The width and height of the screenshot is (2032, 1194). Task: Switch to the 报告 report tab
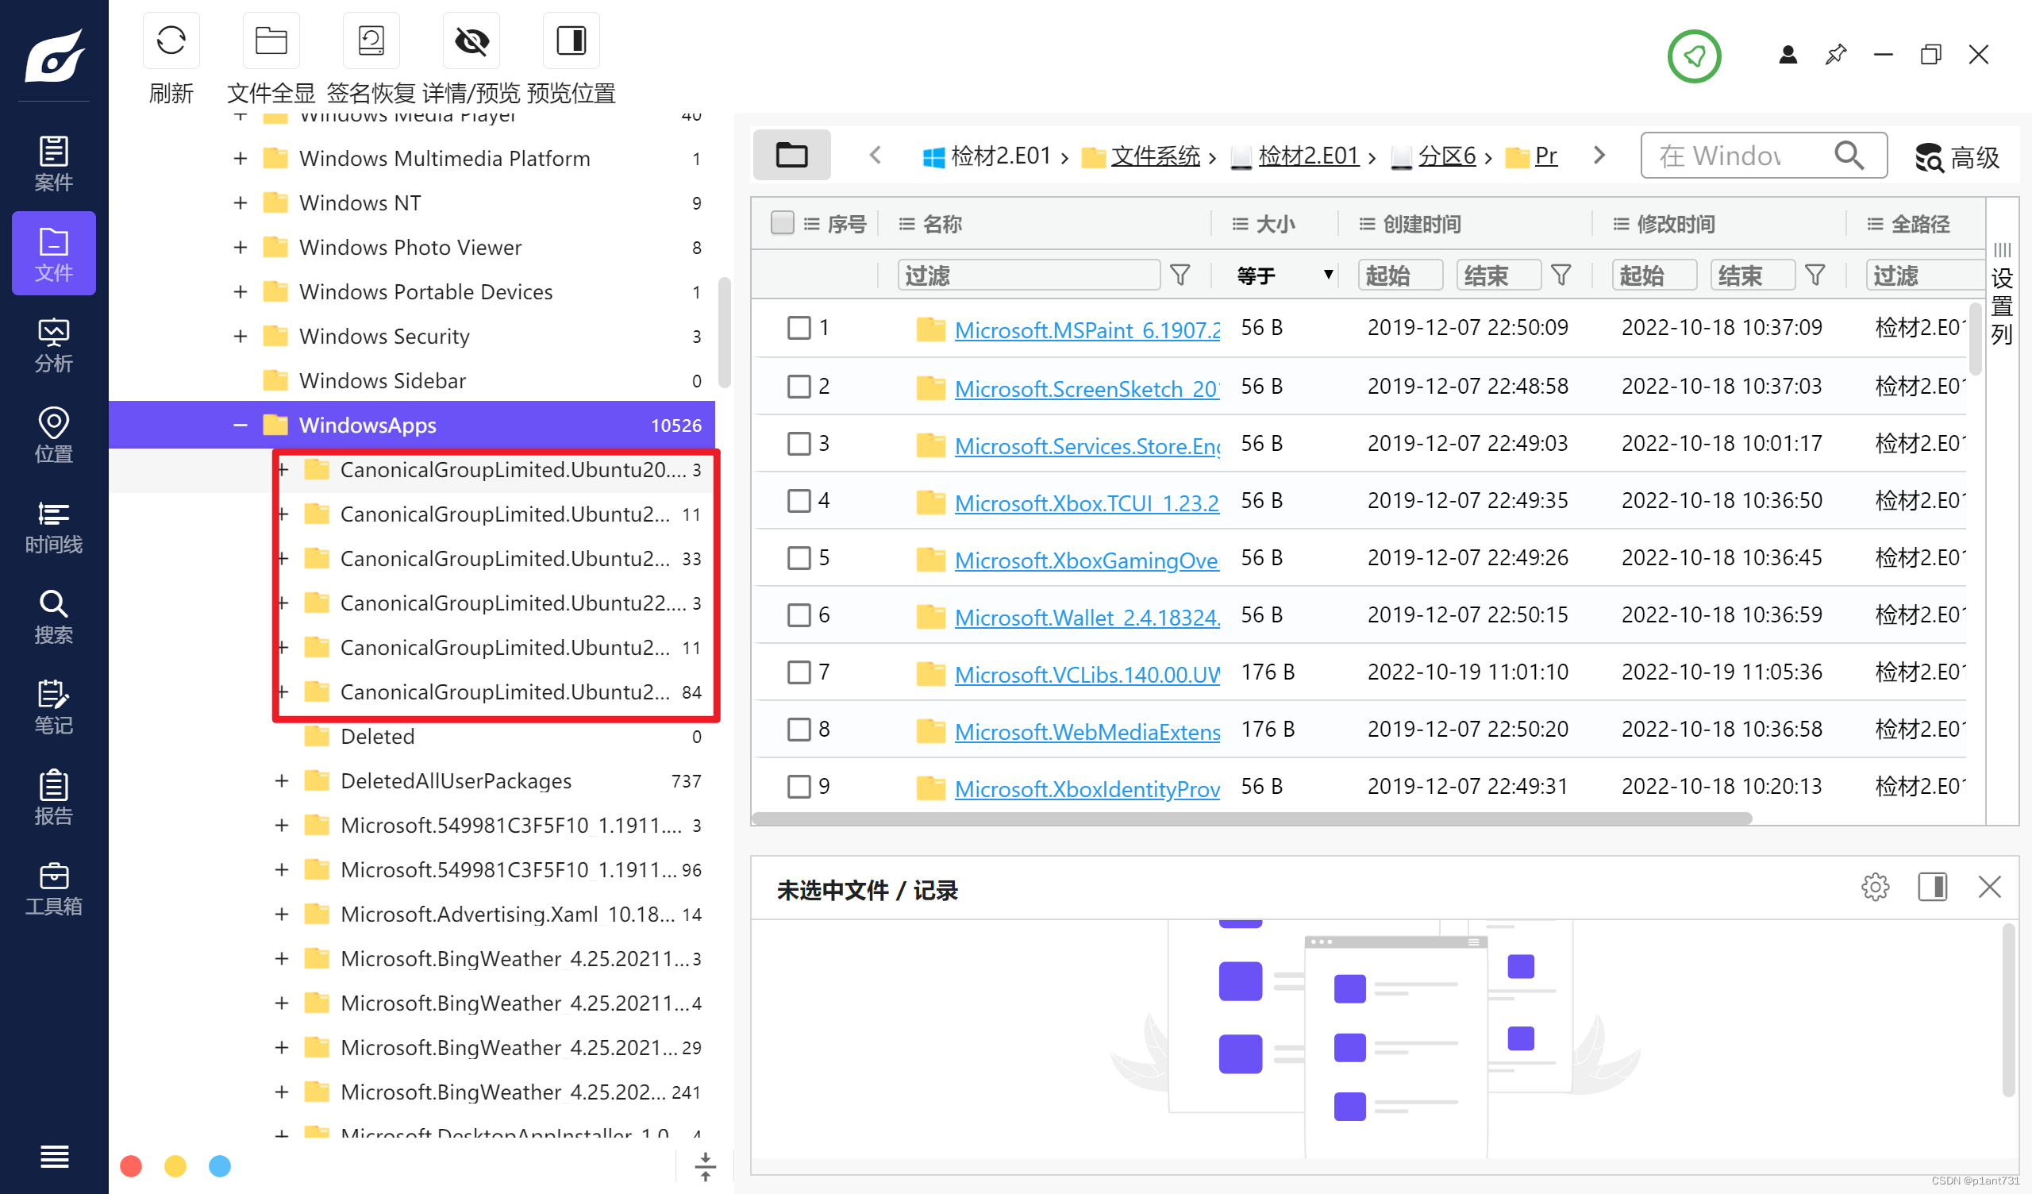[54, 797]
